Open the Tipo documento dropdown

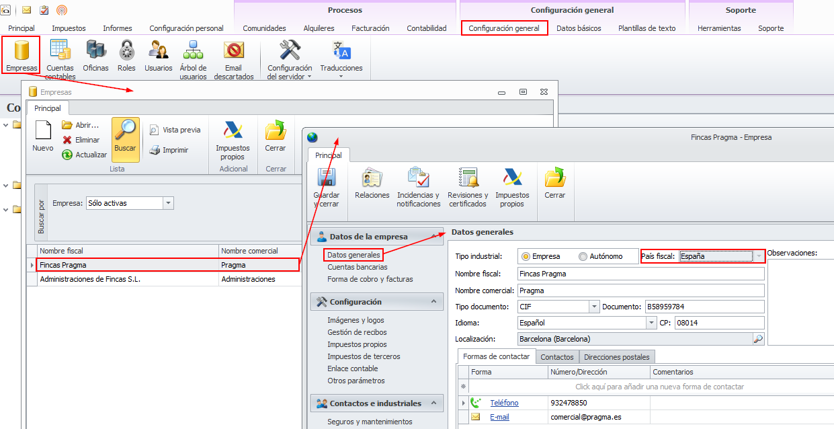594,307
